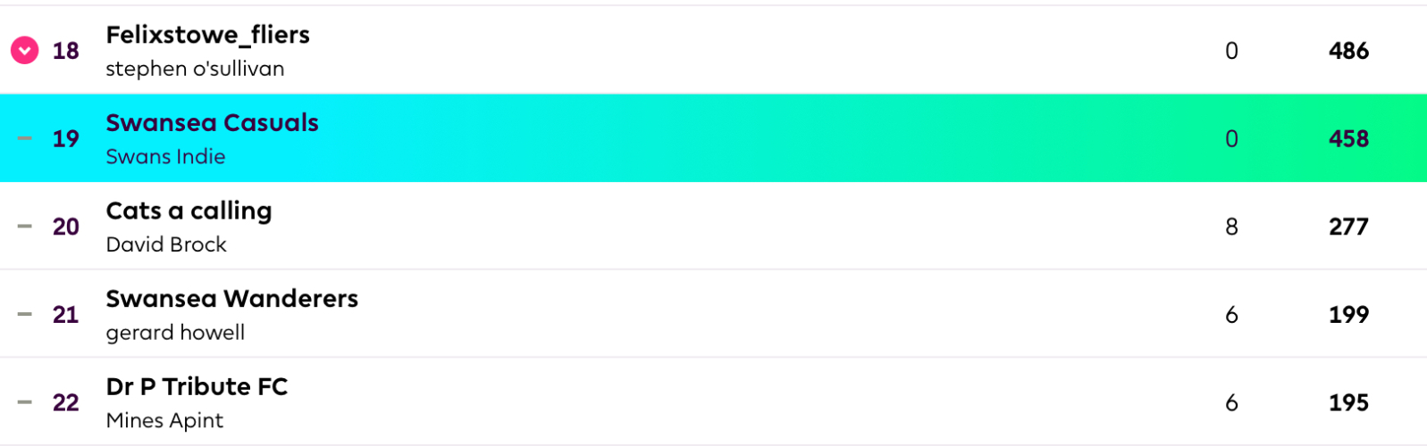Click the gameweek score 8

1231,227
